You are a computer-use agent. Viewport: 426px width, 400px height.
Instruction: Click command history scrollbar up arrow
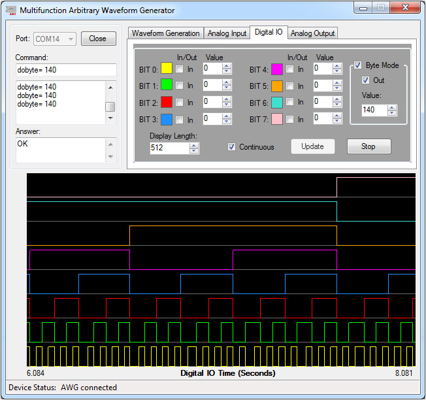point(110,88)
